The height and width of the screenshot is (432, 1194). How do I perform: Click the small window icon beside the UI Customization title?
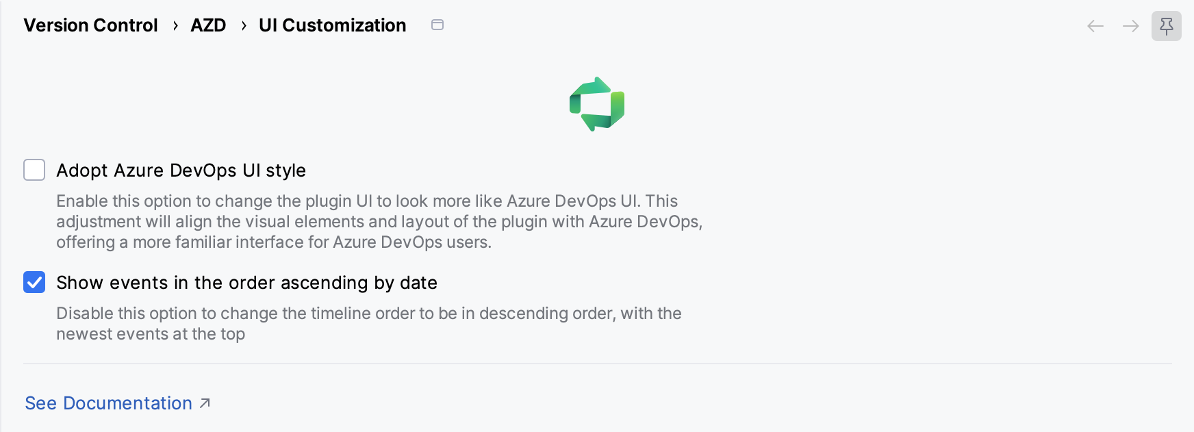[437, 25]
